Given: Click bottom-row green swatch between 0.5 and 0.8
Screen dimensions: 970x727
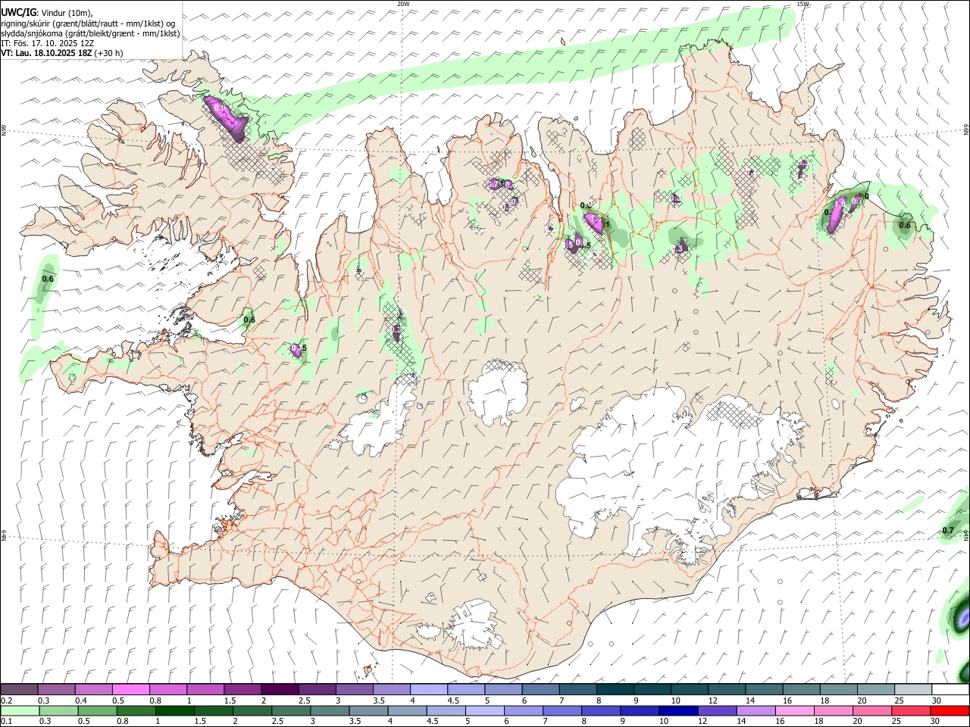Looking at the screenshot, I should (x=97, y=710).
